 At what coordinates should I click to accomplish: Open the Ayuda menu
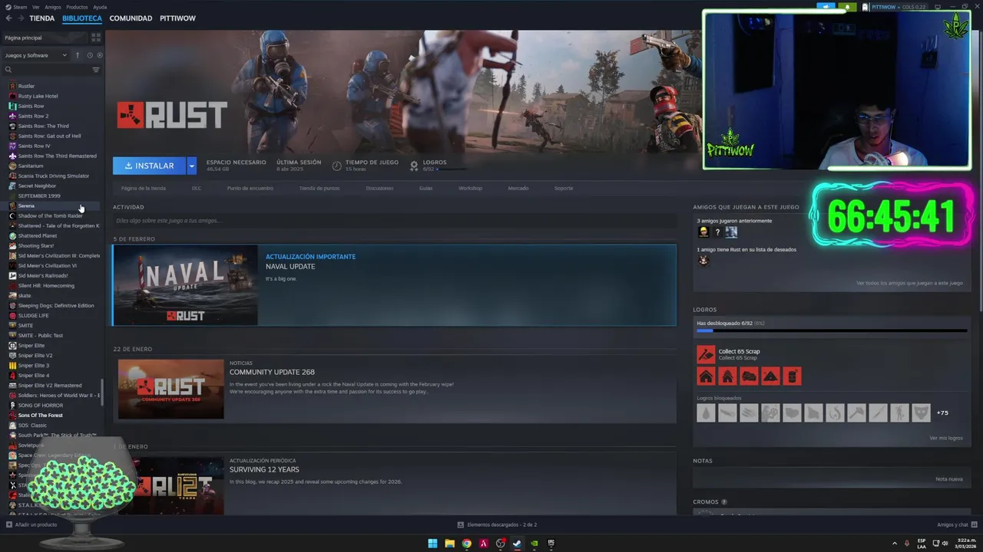100,7
